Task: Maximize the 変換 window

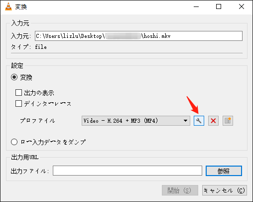Action: pos(219,6)
